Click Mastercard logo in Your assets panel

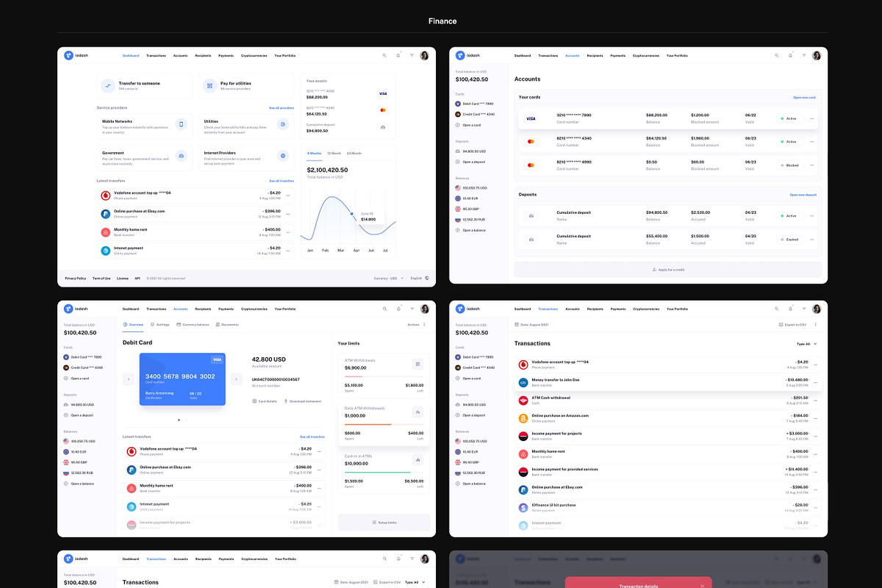[383, 110]
